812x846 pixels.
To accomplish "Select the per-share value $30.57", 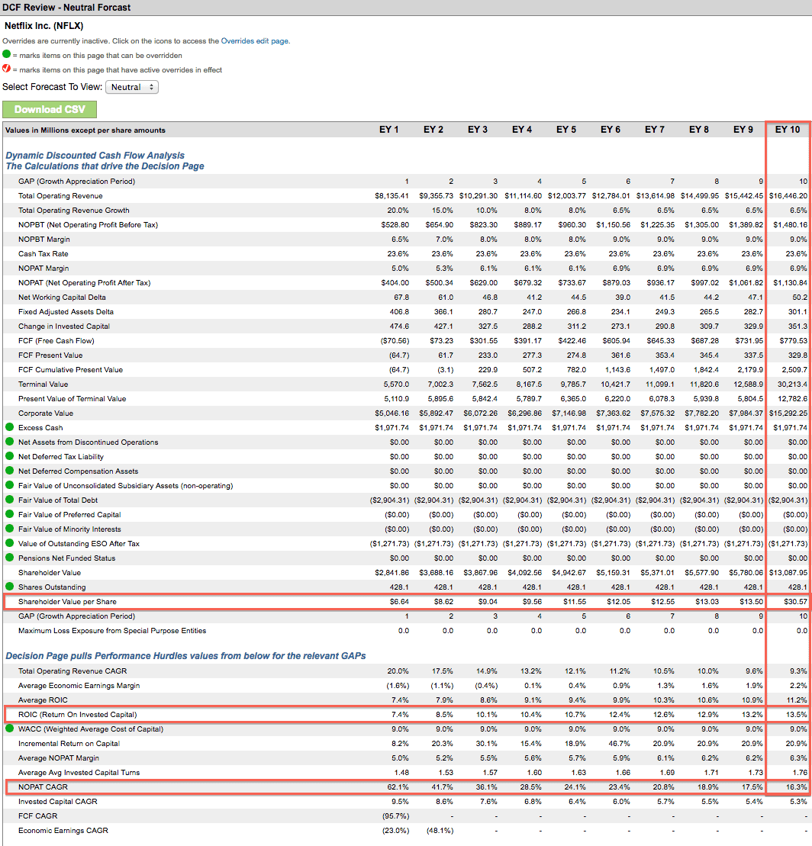I will click(795, 602).
